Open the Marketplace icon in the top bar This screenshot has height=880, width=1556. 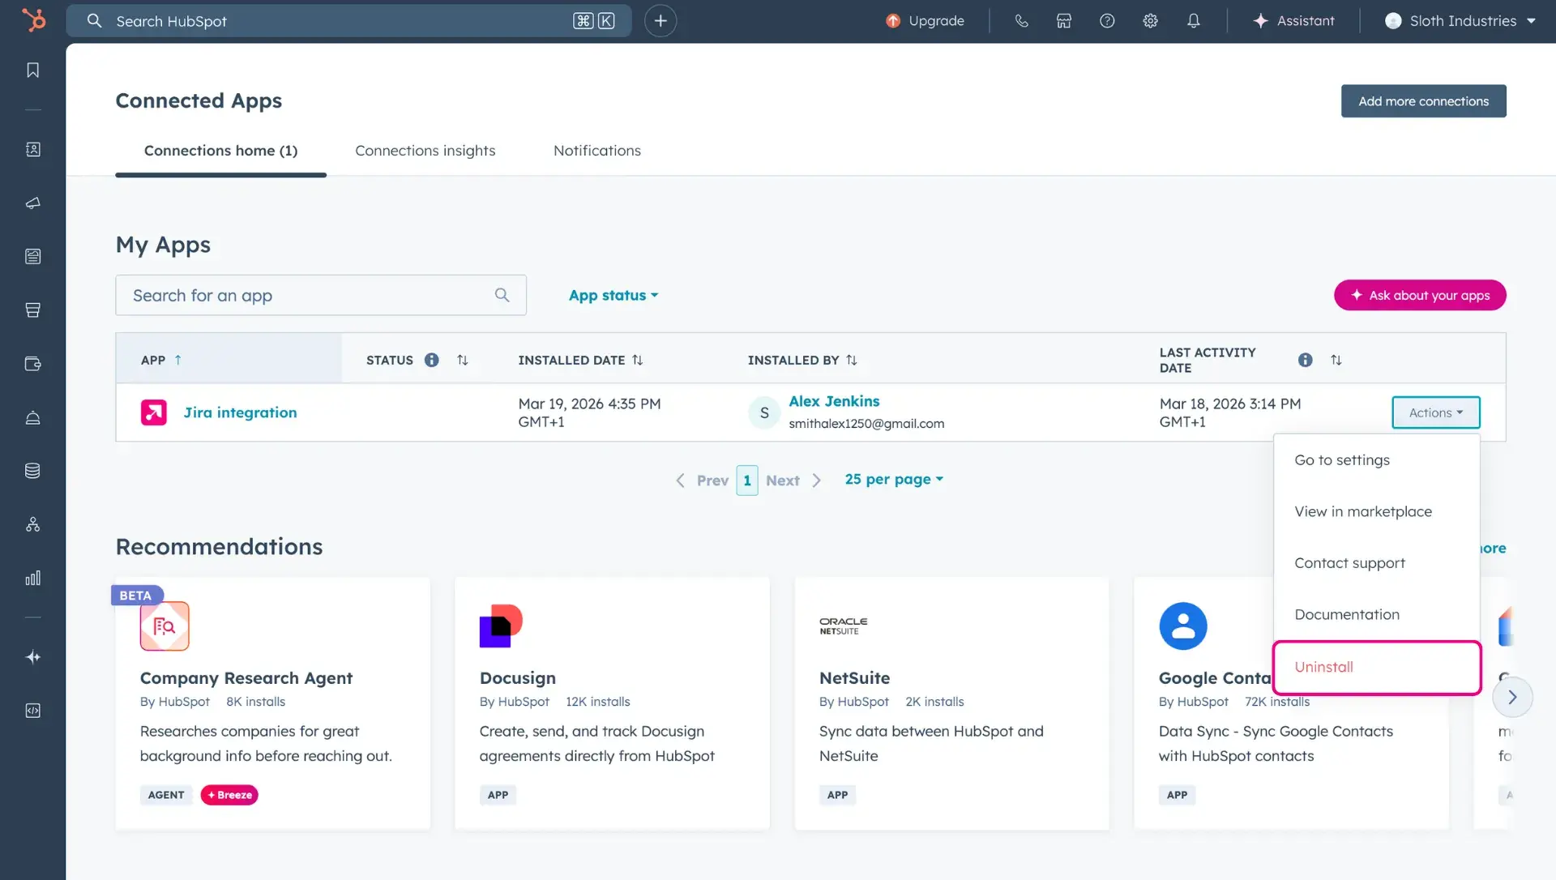(1063, 20)
